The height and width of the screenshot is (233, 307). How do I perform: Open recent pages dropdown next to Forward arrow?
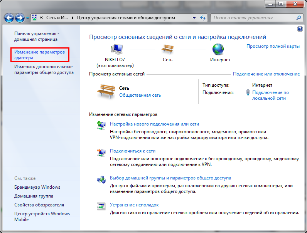coord(28,18)
